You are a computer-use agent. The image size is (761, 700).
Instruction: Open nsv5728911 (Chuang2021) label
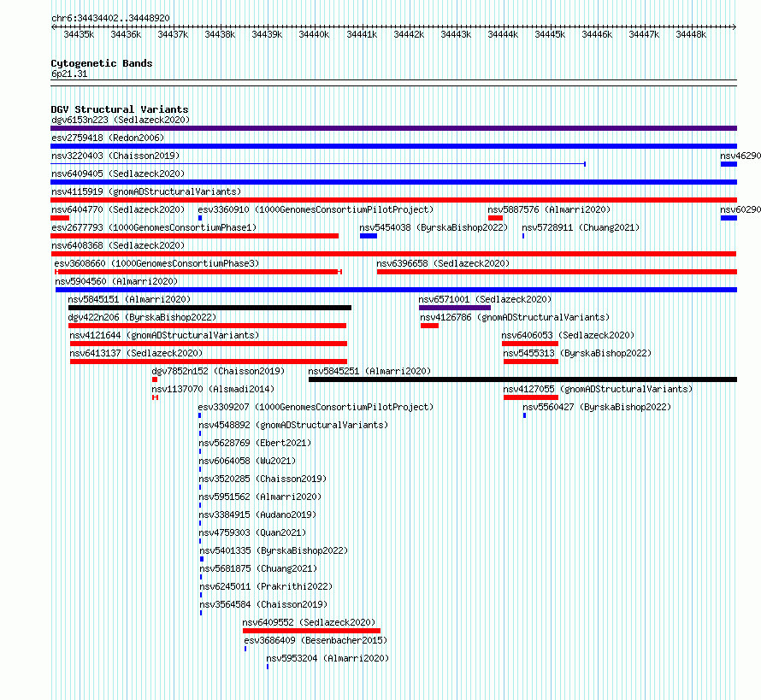[581, 227]
